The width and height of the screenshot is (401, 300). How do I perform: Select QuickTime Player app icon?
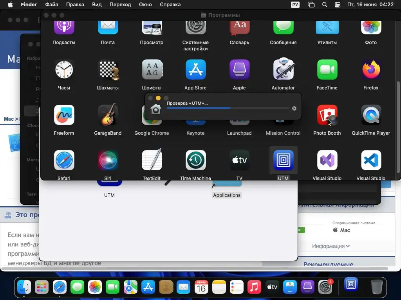[371, 115]
